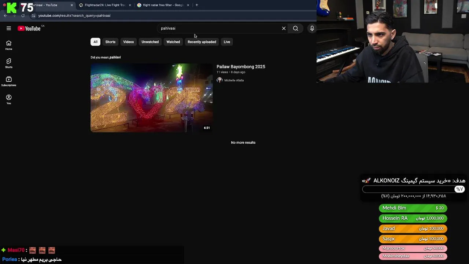Filter results by Videos chip
The width and height of the screenshot is (469, 264).
[x=128, y=42]
